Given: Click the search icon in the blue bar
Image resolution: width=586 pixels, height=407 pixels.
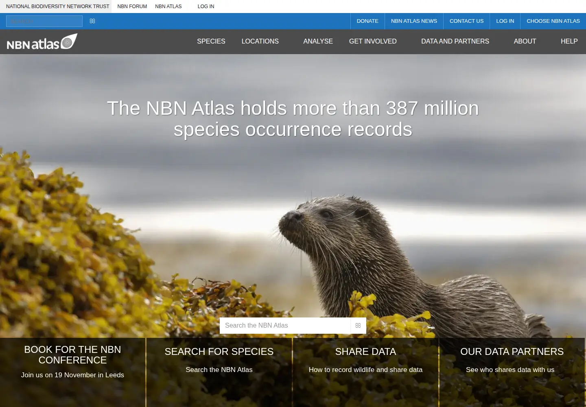Looking at the screenshot, I should point(92,21).
